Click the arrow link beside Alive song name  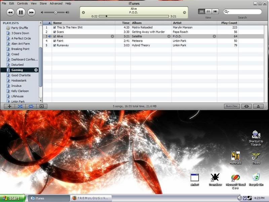[112, 36]
